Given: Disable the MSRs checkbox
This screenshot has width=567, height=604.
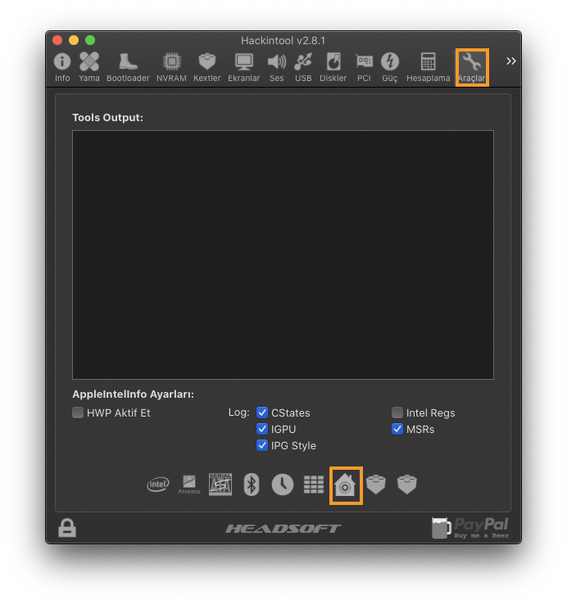Looking at the screenshot, I should (397, 429).
